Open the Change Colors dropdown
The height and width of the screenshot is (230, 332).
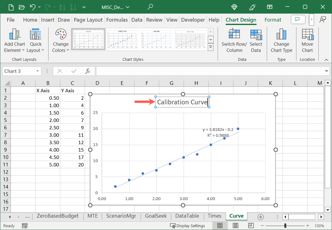pos(61,47)
